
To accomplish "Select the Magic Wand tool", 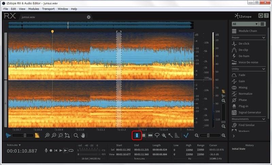I will click(x=170, y=136).
